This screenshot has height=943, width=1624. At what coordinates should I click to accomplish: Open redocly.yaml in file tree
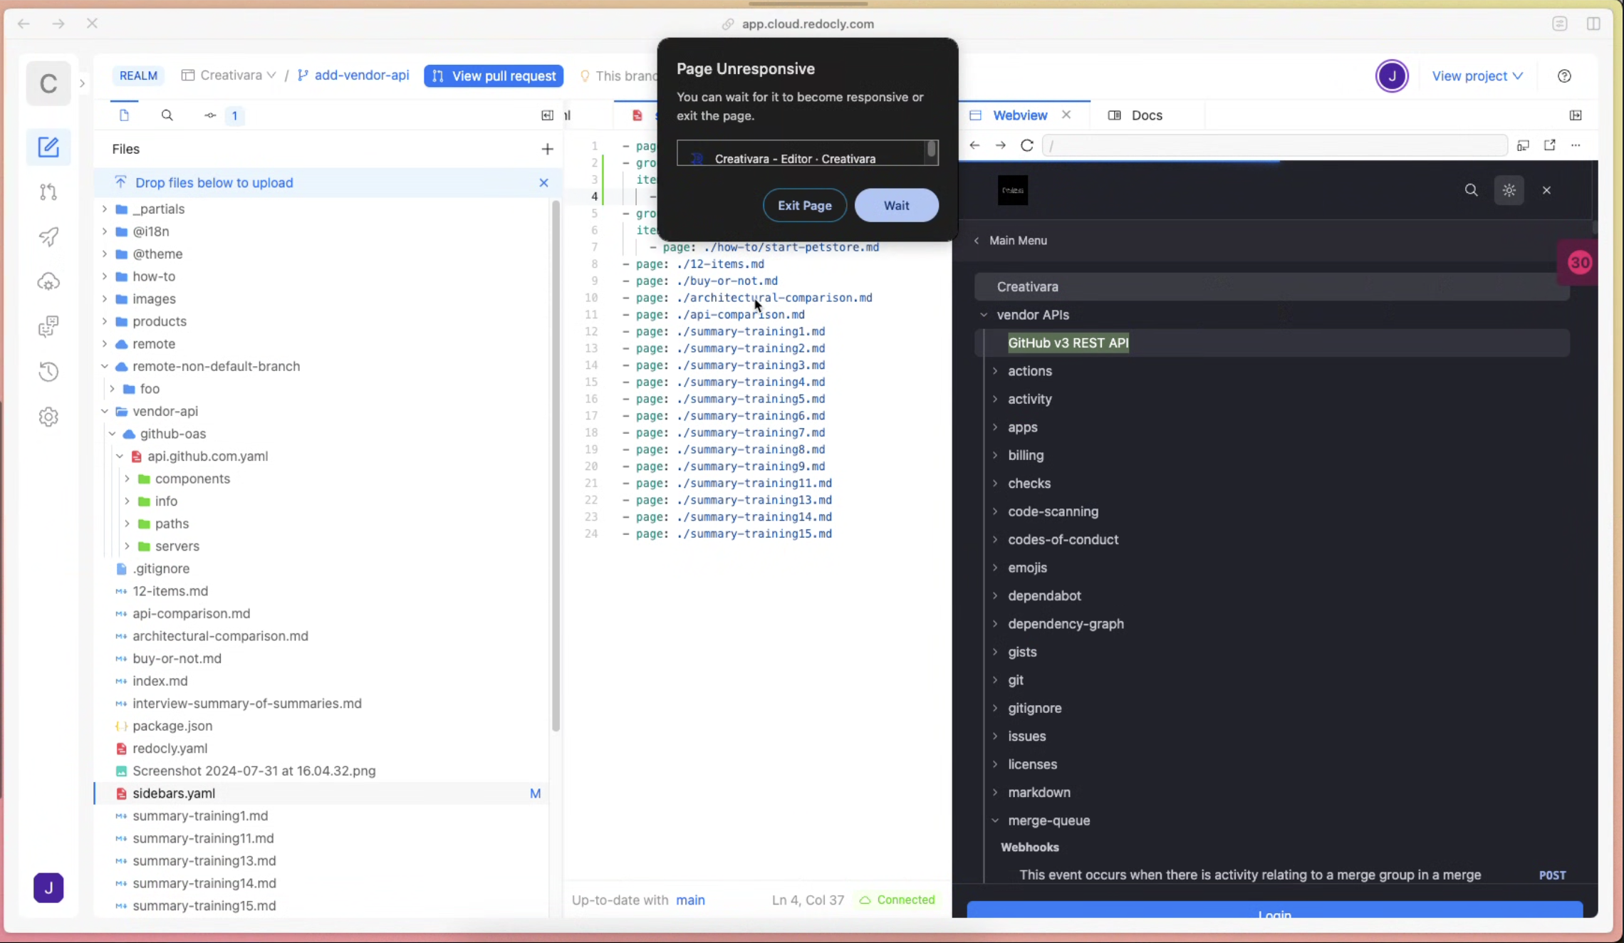pyautogui.click(x=170, y=749)
